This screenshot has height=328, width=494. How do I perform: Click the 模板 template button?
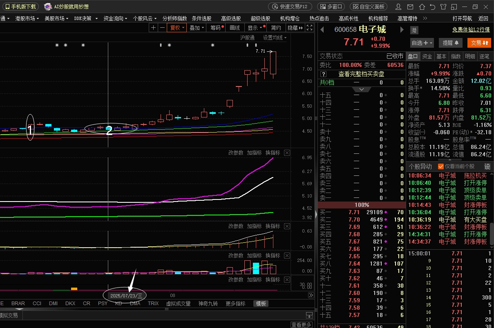261,304
